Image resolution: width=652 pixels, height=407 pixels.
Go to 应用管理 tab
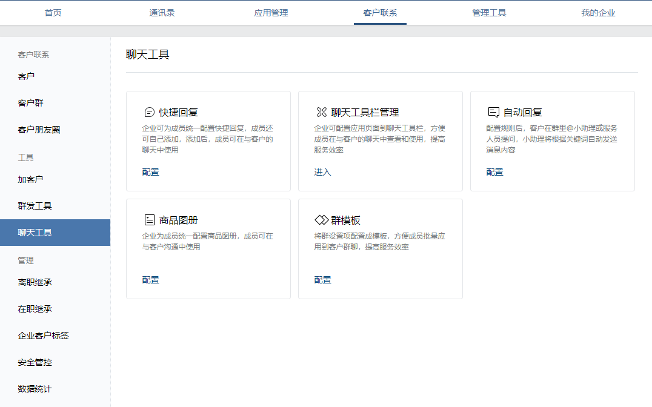click(271, 13)
